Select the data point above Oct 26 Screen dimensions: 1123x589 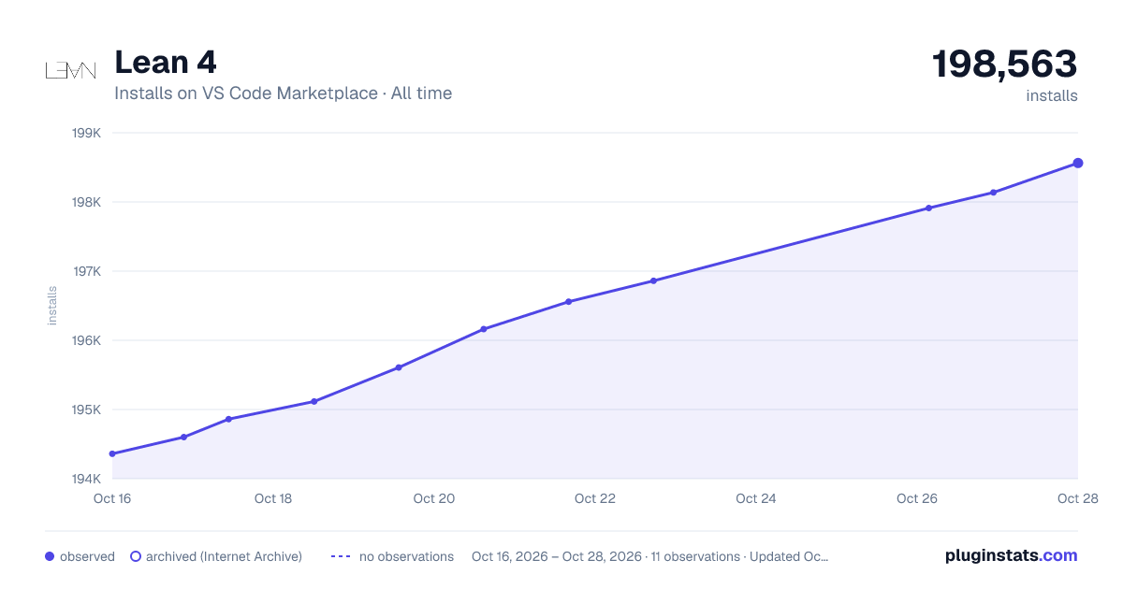[x=928, y=208]
